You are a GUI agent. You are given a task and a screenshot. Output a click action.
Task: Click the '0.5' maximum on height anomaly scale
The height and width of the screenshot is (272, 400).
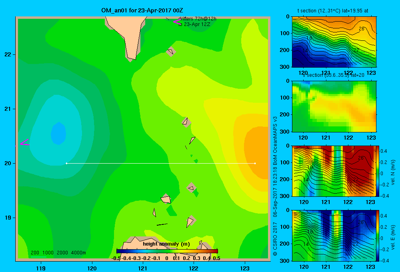coord(216,258)
